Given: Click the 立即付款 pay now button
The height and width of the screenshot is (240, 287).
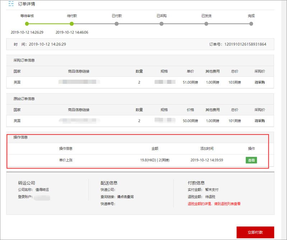Looking at the screenshot, I should pos(255,232).
